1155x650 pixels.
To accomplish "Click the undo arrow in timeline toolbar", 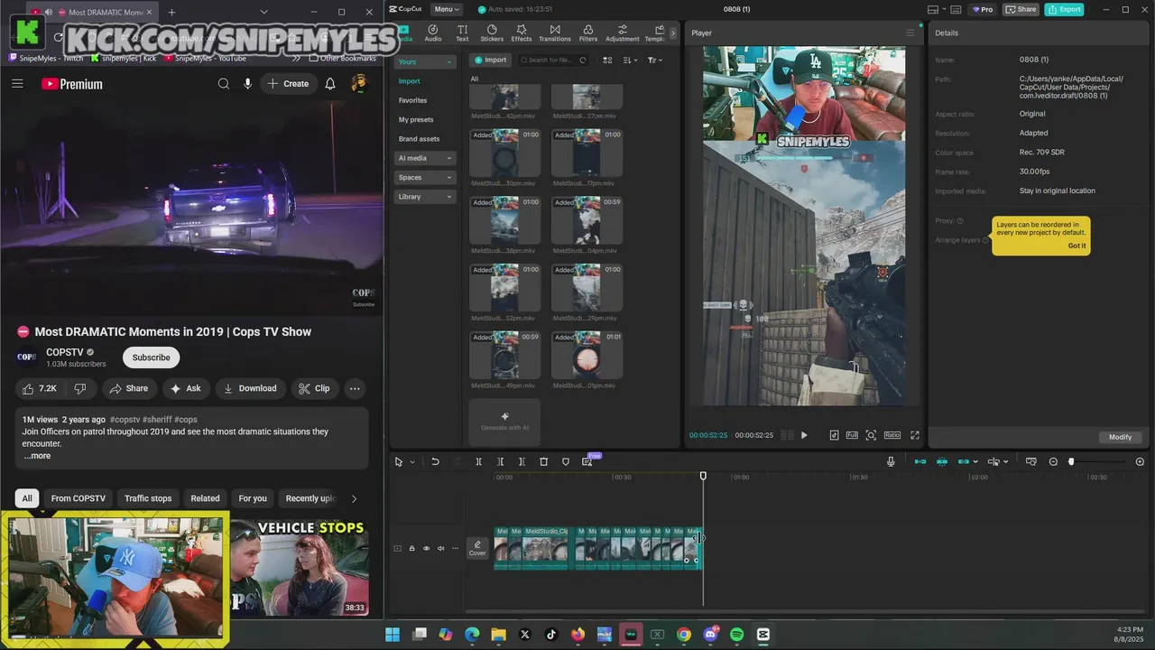I will (x=435, y=461).
